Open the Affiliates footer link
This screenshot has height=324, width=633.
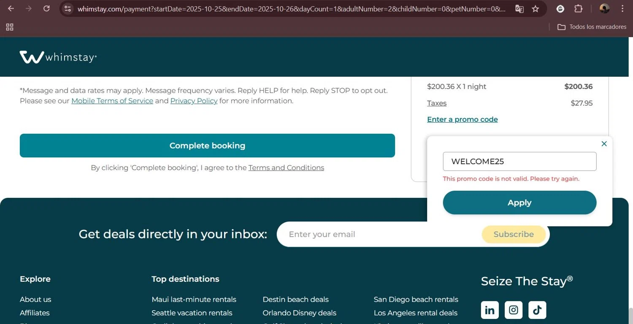tap(35, 313)
